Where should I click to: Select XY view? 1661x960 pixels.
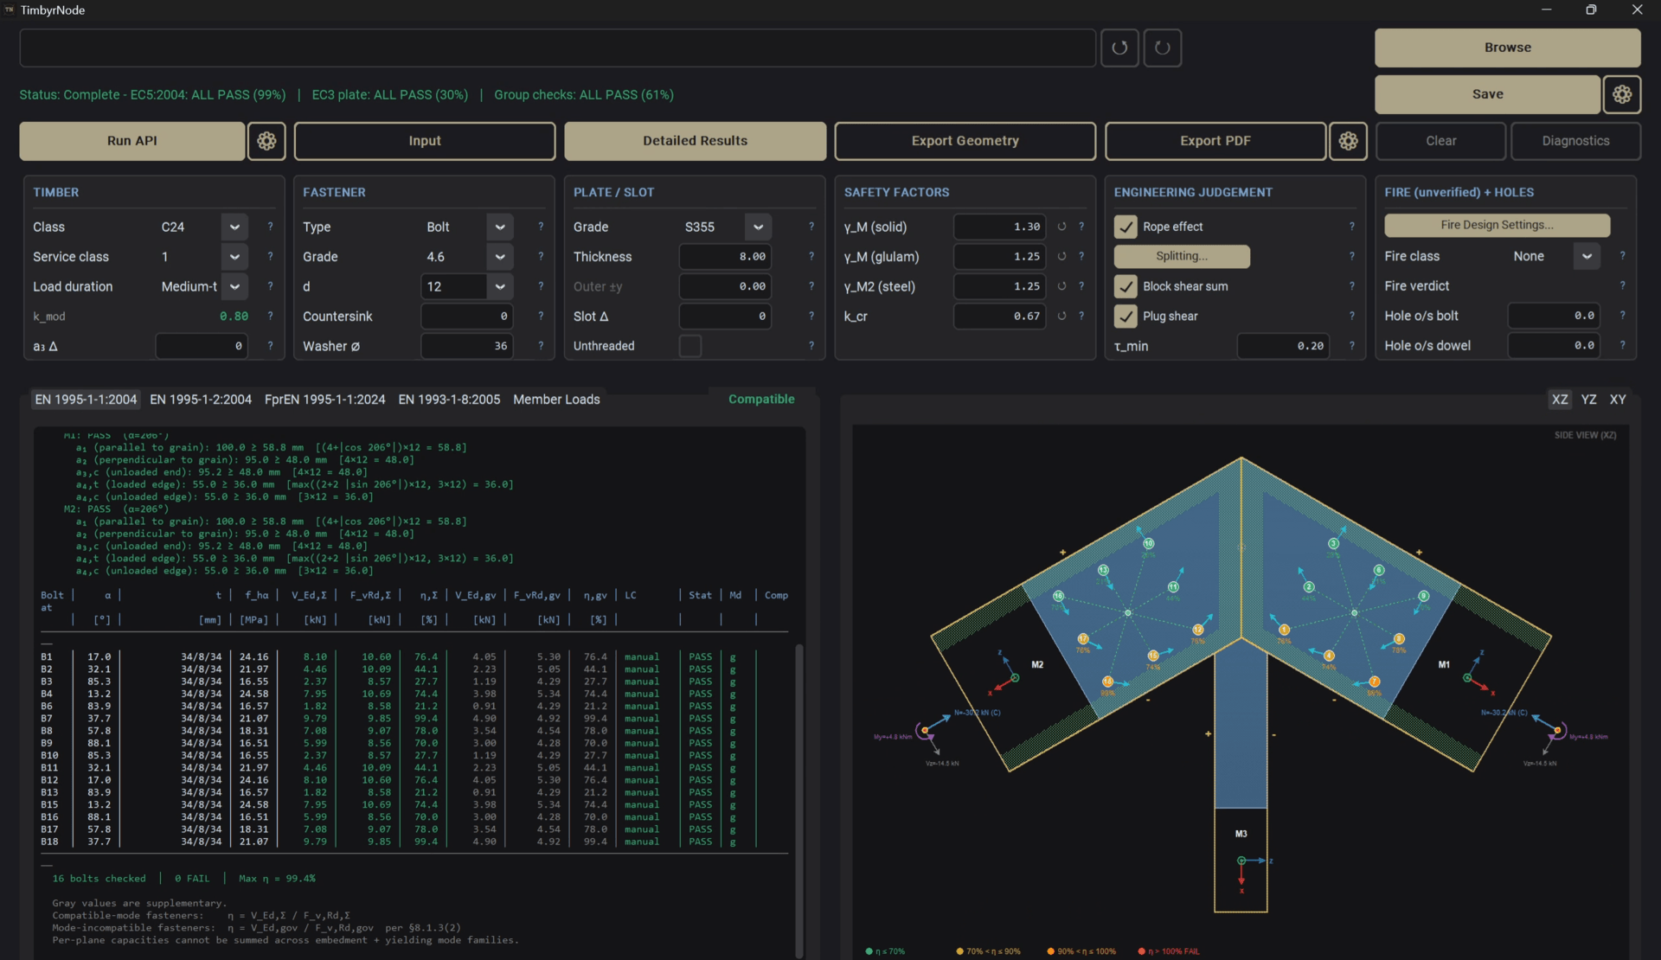1618,400
